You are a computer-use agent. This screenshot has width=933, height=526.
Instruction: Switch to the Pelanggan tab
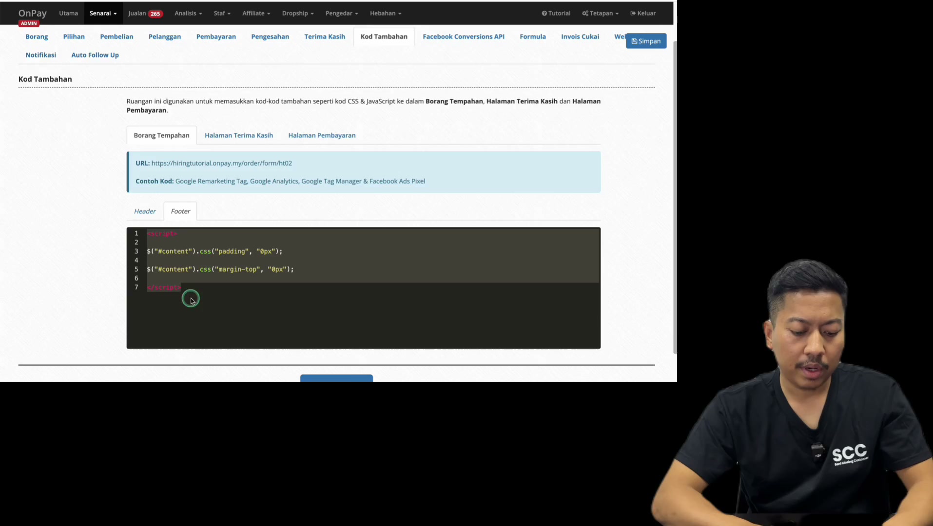coord(165,37)
